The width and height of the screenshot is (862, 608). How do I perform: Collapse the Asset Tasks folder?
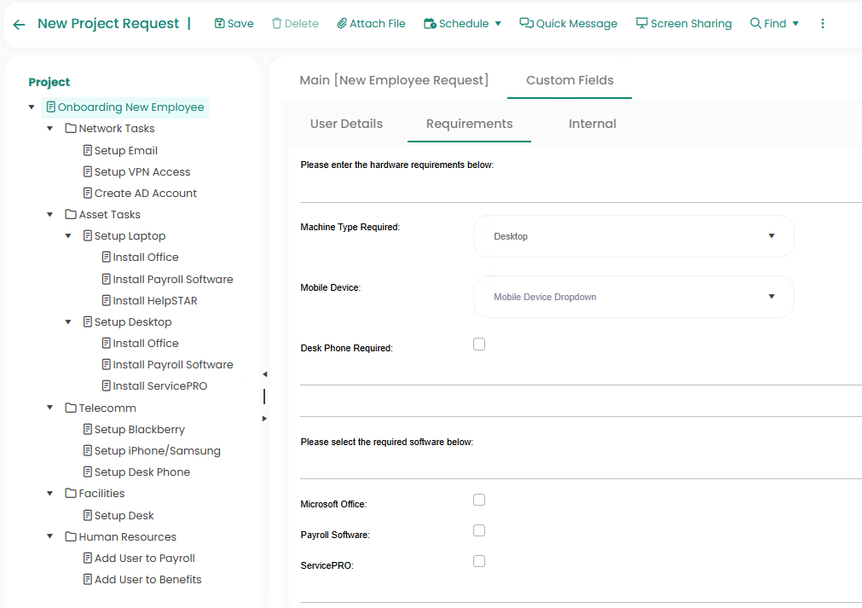50,215
